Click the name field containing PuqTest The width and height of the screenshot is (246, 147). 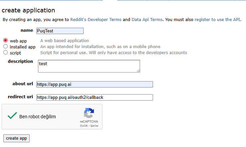[x=60, y=31]
